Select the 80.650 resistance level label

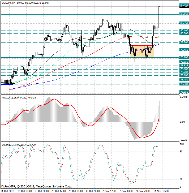click(x=184, y=14)
